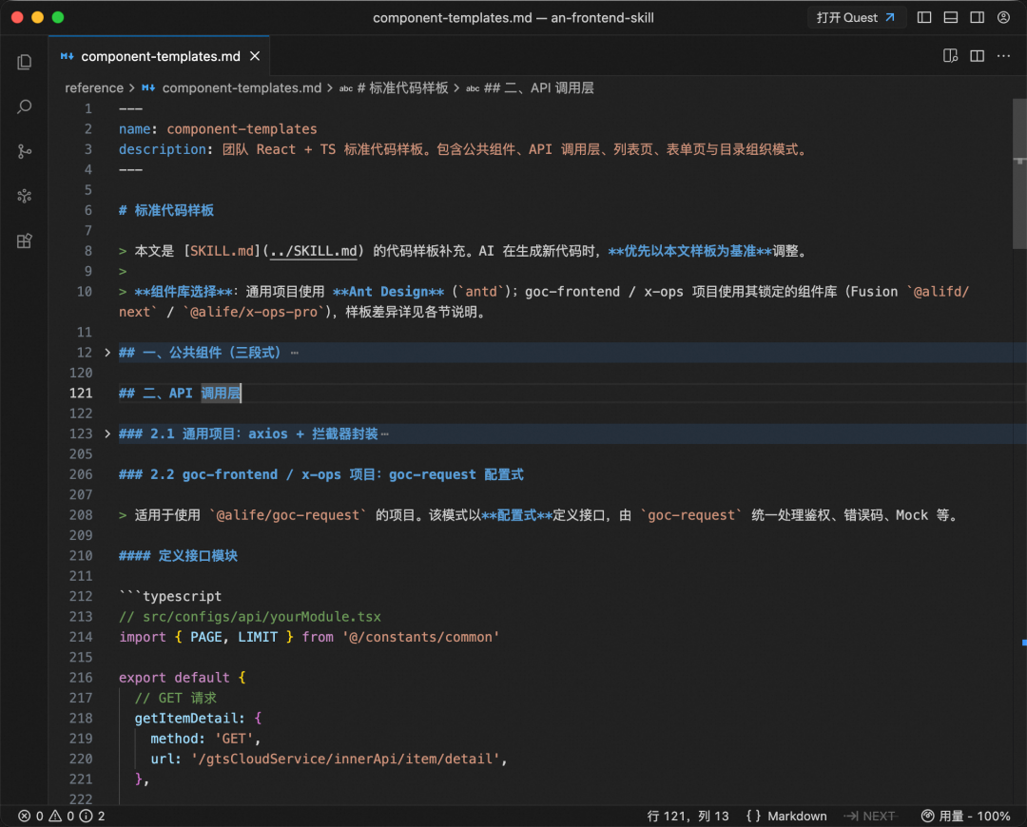1027x827 pixels.
Task: Open the Extensions view
Action: coord(24,240)
